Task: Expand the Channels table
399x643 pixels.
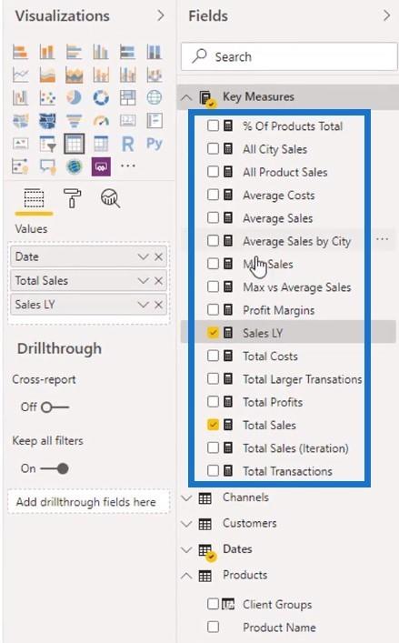Action: point(186,498)
